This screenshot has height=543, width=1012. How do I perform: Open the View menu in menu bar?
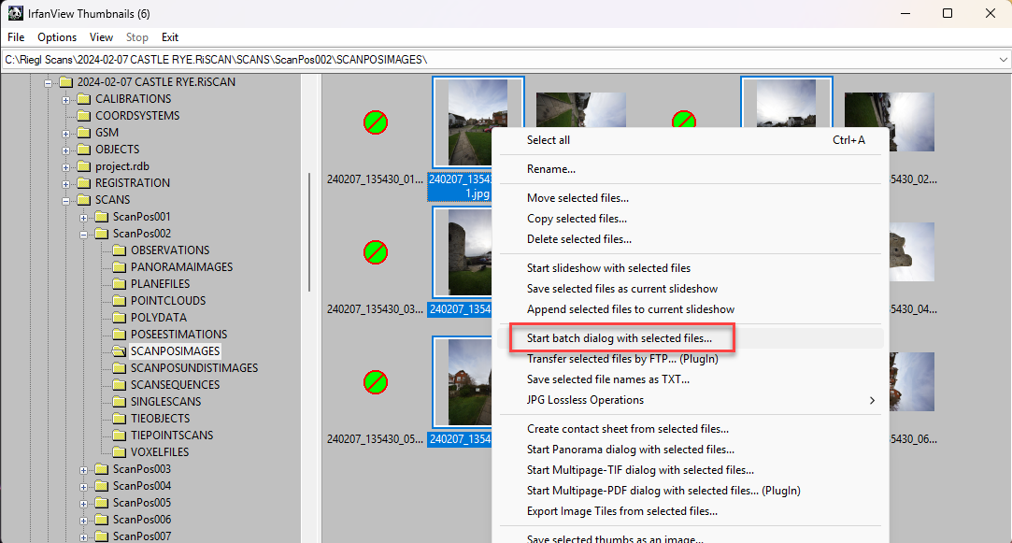101,37
